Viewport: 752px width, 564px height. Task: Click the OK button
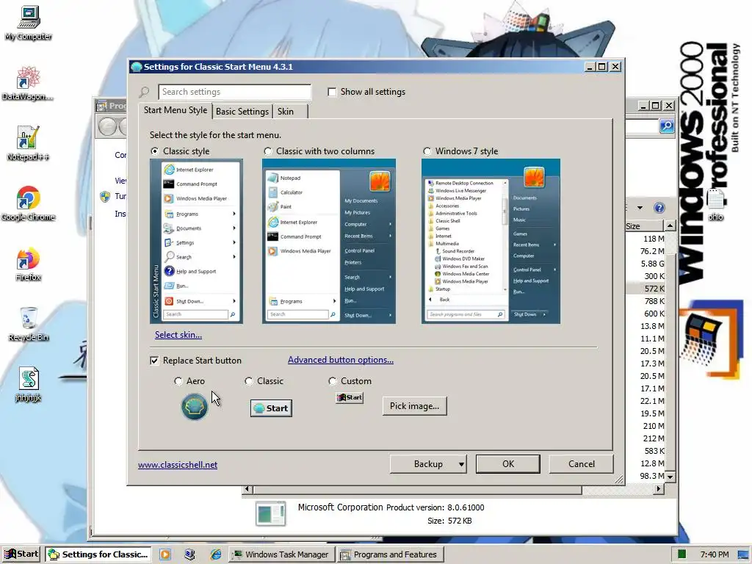508,464
